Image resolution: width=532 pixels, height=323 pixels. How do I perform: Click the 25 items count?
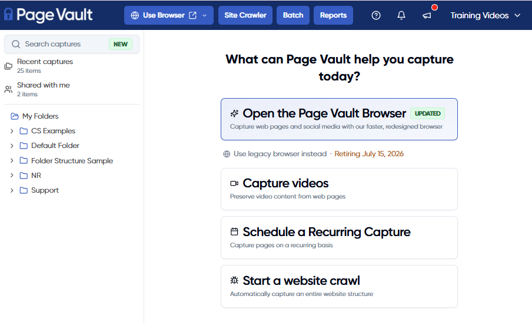point(29,70)
